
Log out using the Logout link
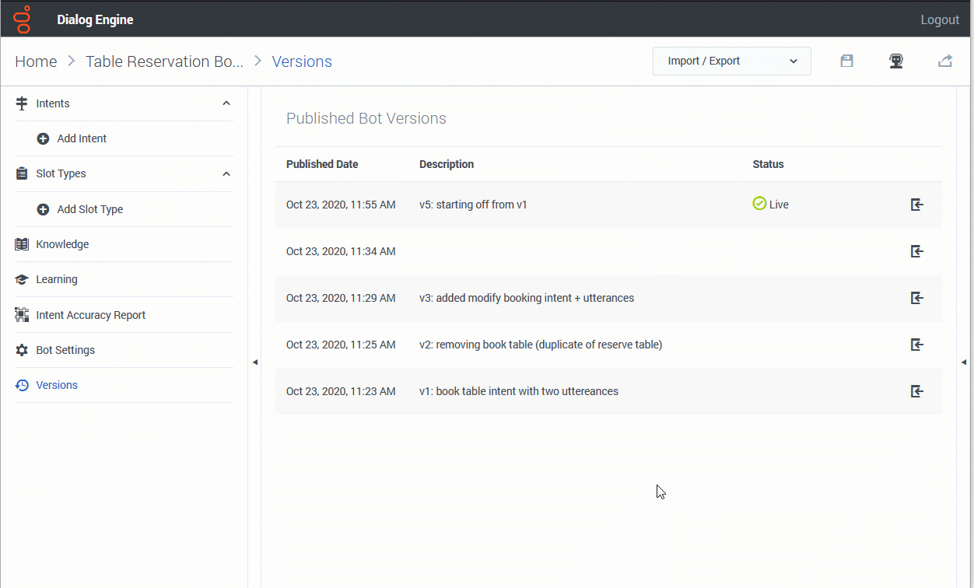click(940, 19)
